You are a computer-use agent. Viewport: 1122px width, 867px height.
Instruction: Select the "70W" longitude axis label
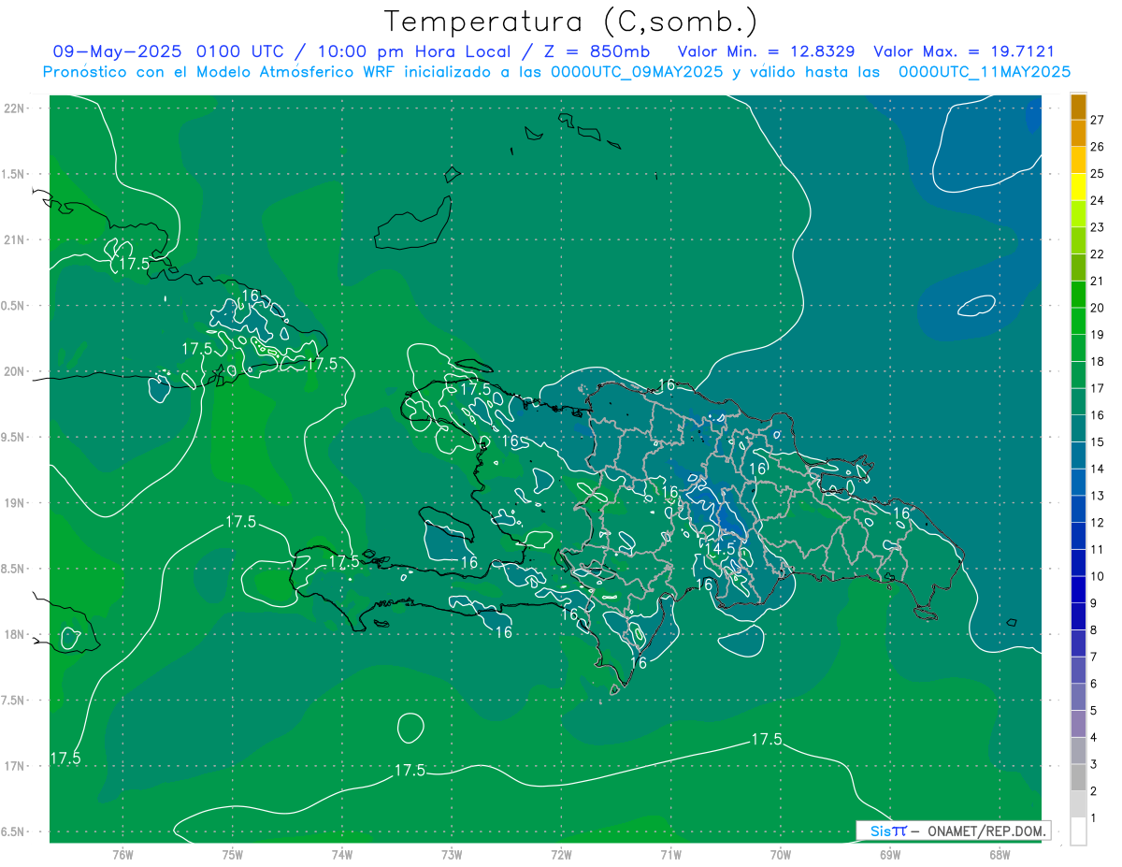coord(781,854)
